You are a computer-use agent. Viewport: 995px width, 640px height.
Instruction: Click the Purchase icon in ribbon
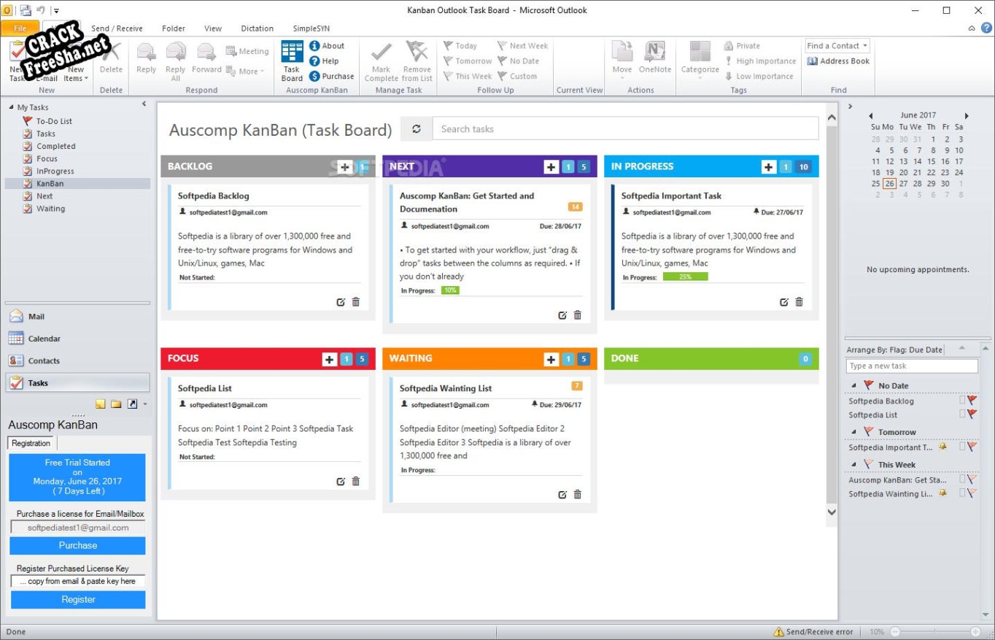pos(331,76)
